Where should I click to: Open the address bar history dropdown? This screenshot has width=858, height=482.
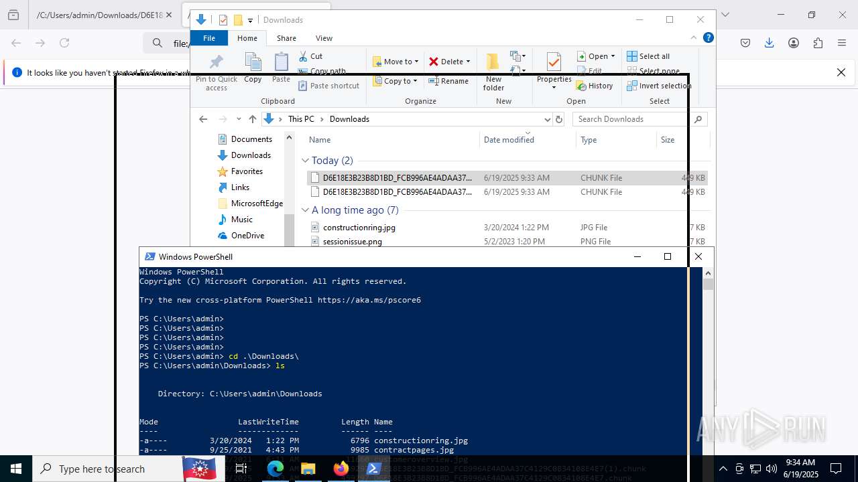[547, 119]
